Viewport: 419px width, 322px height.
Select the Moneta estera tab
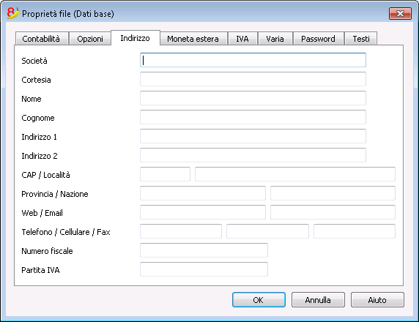click(193, 39)
